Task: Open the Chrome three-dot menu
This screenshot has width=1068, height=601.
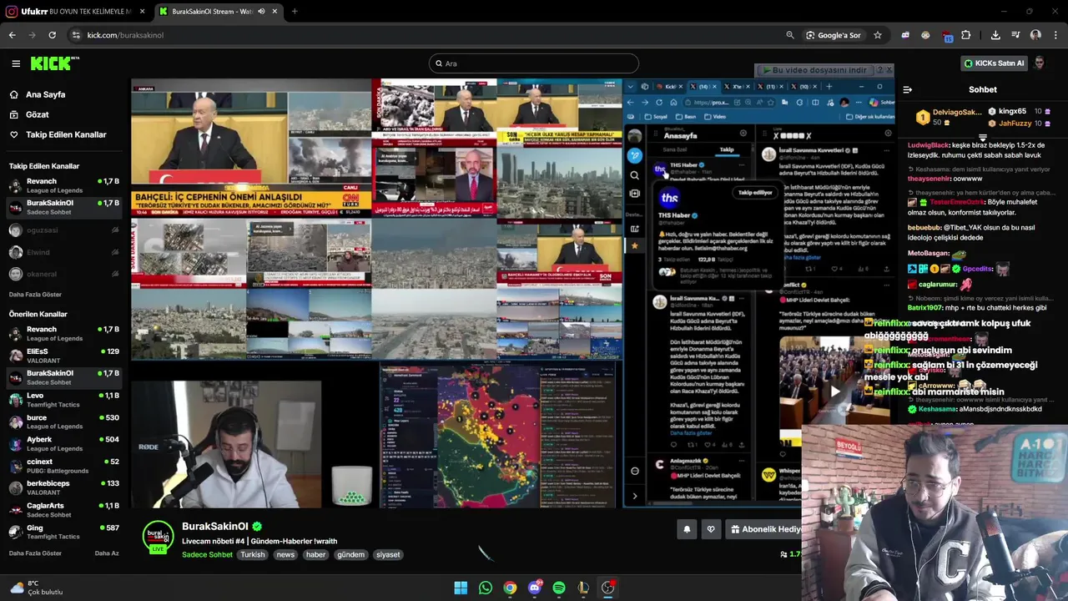Action: pos(1056,35)
